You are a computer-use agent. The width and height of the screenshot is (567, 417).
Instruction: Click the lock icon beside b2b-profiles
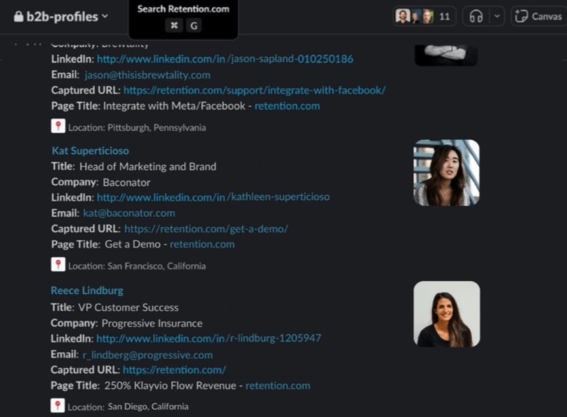(18, 16)
